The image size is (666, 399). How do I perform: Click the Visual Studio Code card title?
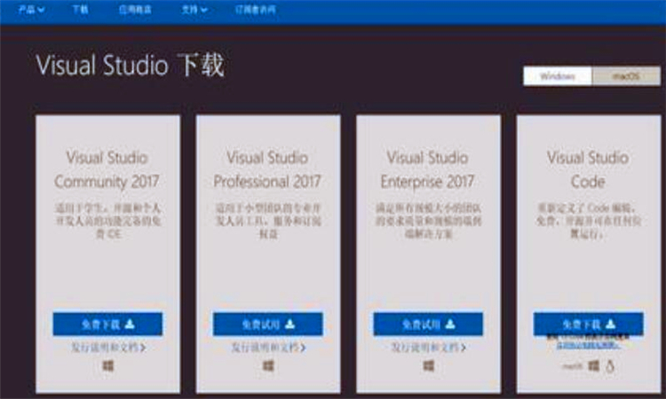click(x=588, y=169)
